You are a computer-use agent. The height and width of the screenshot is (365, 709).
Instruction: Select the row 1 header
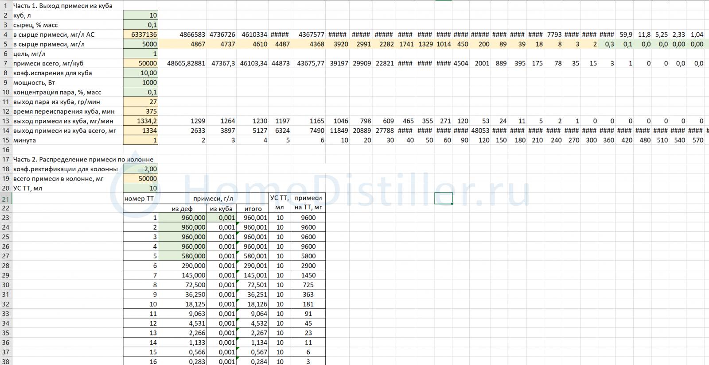click(5, 6)
